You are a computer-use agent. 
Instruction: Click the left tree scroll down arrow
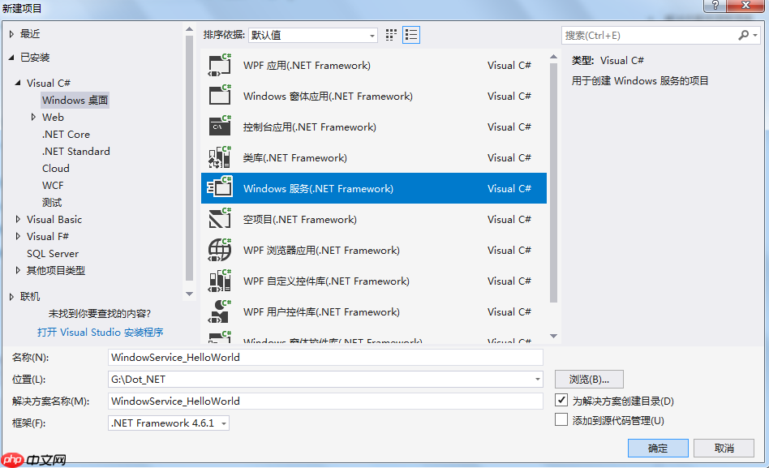[x=189, y=294]
